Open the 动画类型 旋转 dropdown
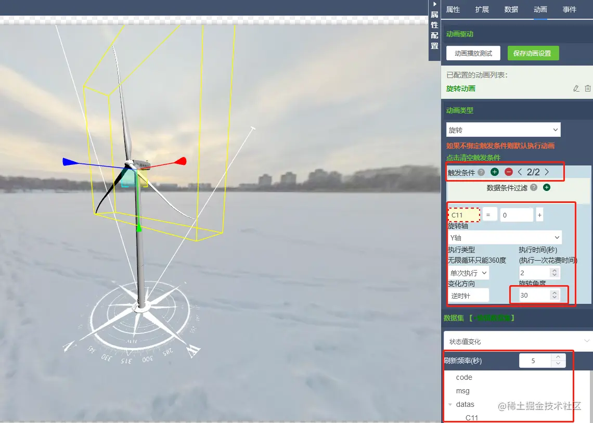Screen dimensions: 593x423 coord(503,130)
